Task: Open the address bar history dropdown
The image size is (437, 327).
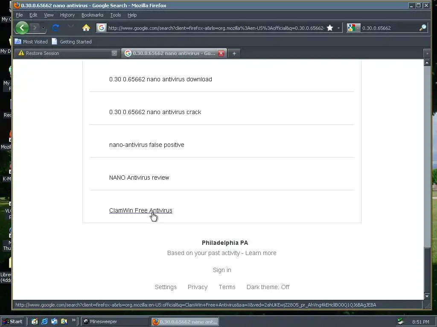Action: [x=338, y=28]
